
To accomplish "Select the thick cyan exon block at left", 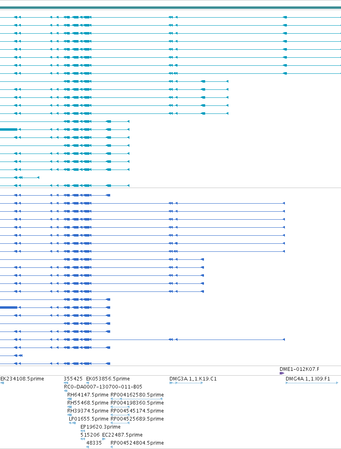I will coord(8,130).
